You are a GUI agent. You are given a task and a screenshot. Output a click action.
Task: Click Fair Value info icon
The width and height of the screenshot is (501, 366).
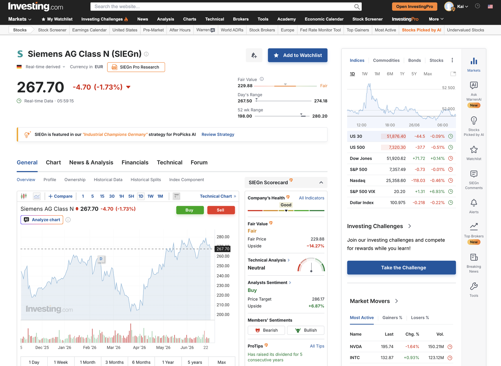(262, 79)
